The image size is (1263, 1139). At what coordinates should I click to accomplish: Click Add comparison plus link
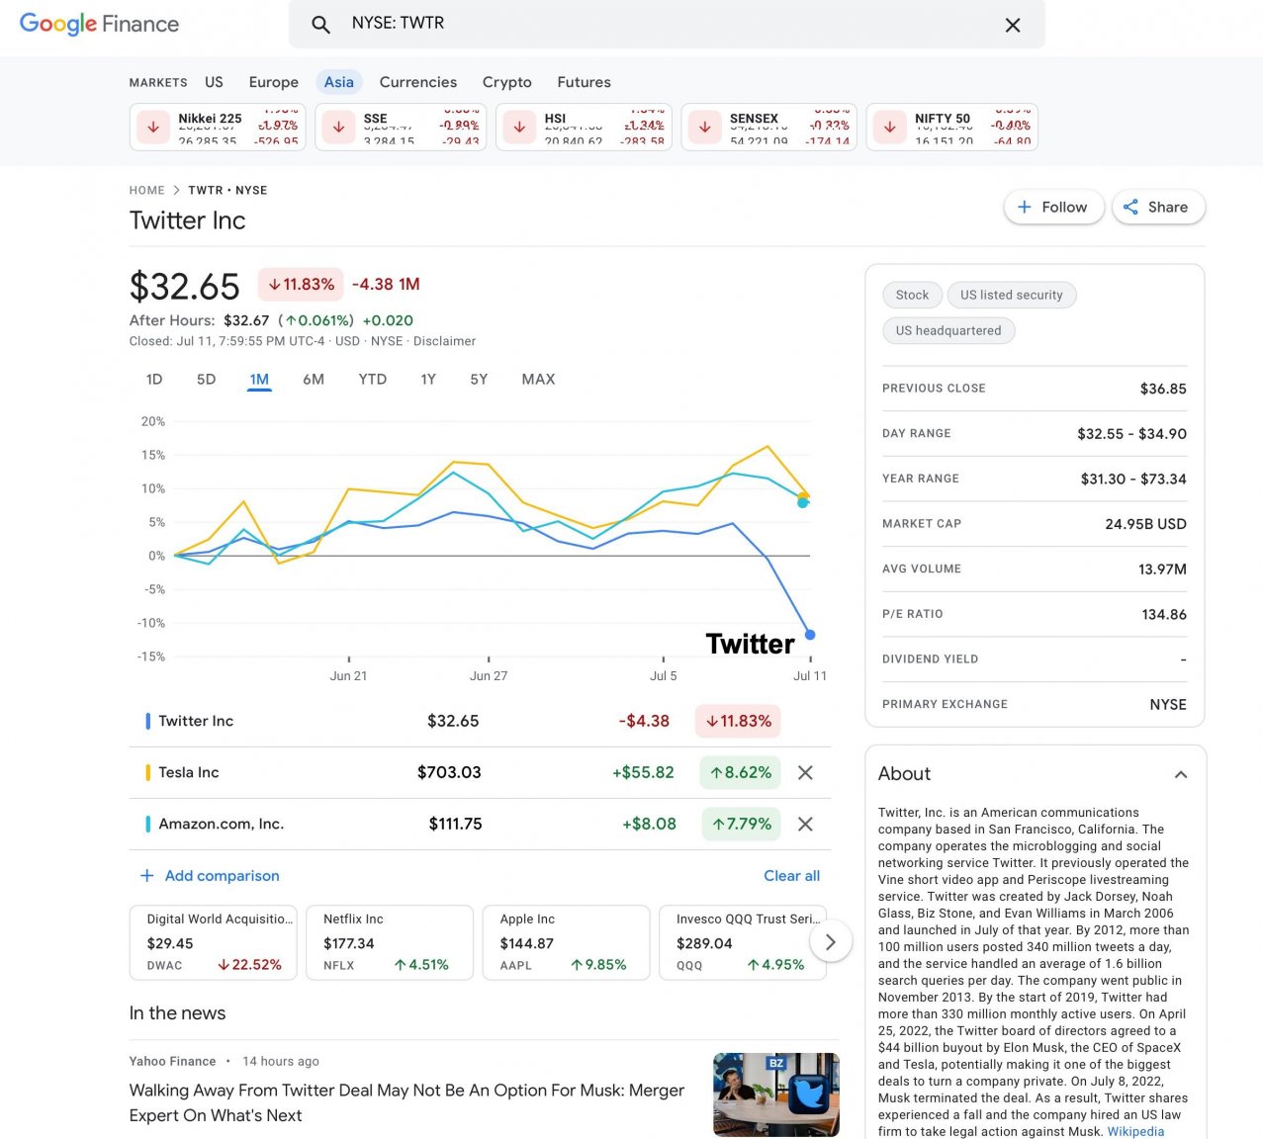click(210, 875)
